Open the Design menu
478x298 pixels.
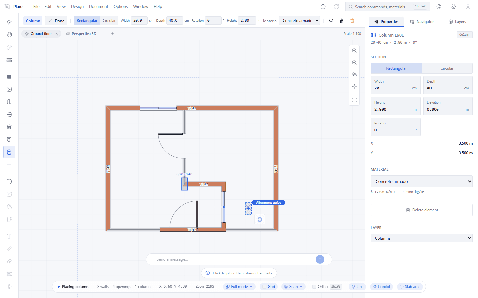coord(77,7)
